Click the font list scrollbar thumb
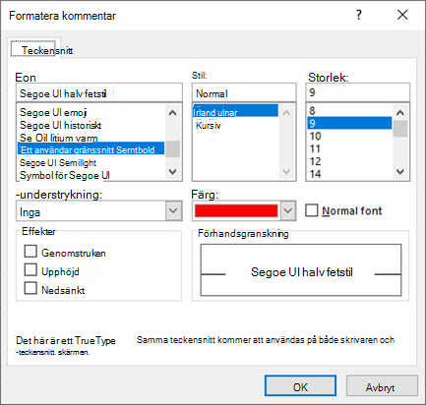 click(x=173, y=149)
